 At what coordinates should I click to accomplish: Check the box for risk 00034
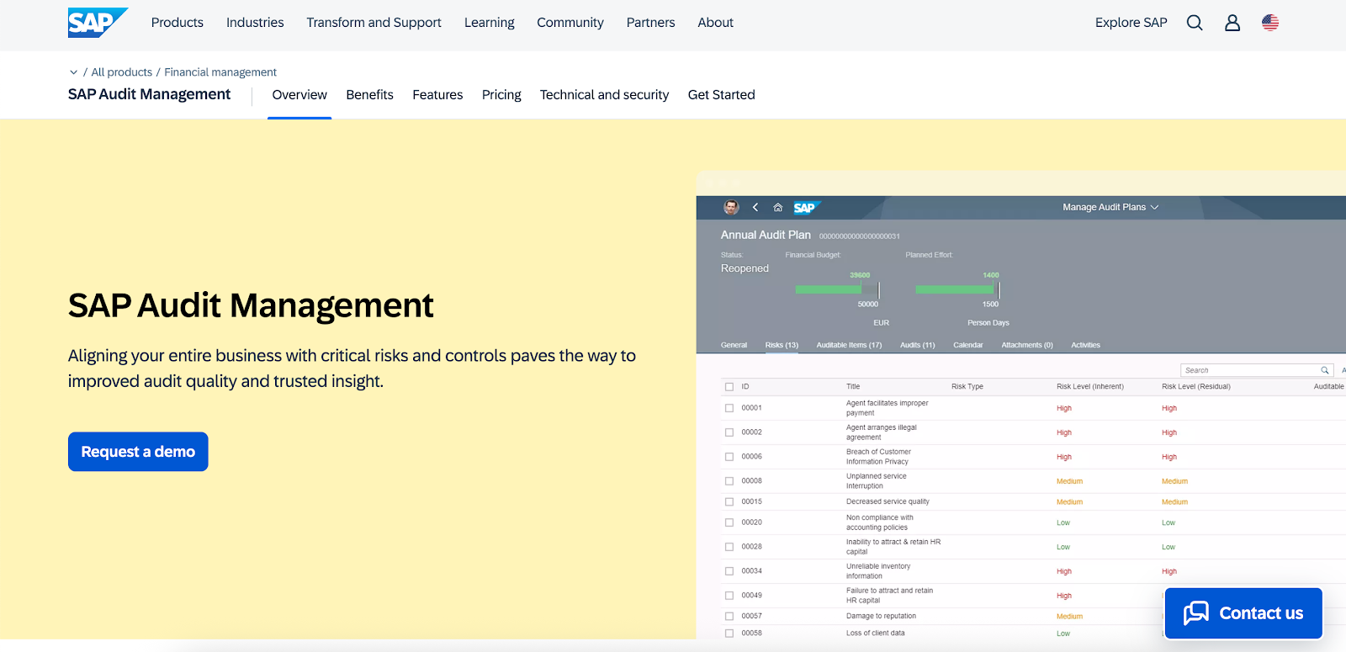729,571
